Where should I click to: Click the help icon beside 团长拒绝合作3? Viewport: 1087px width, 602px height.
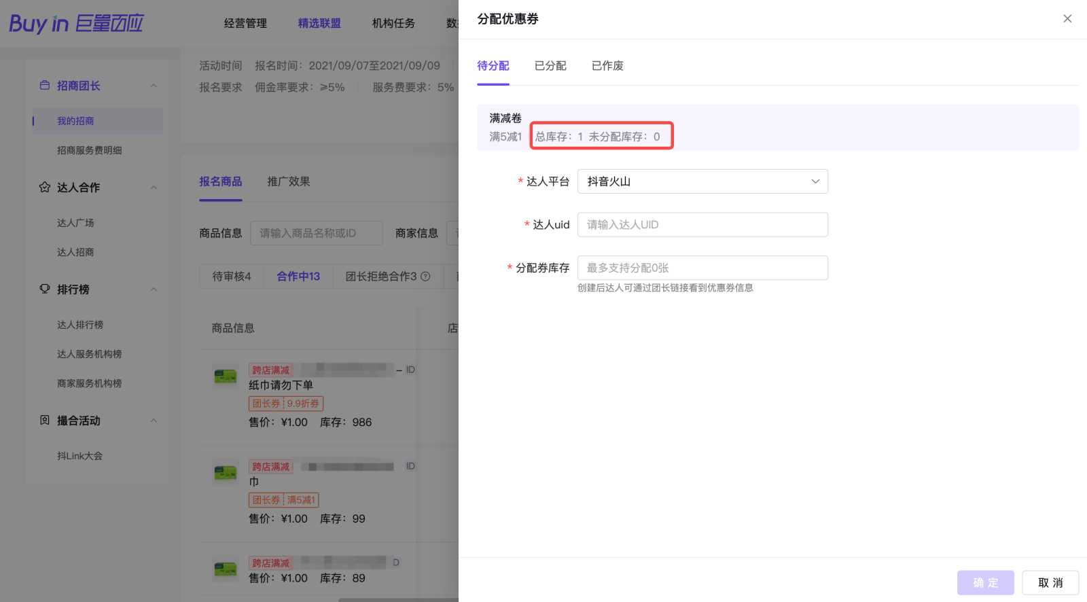pyautogui.click(x=425, y=277)
